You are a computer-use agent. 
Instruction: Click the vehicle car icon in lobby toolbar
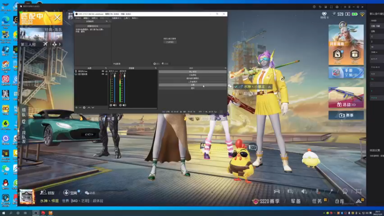[x=277, y=191]
